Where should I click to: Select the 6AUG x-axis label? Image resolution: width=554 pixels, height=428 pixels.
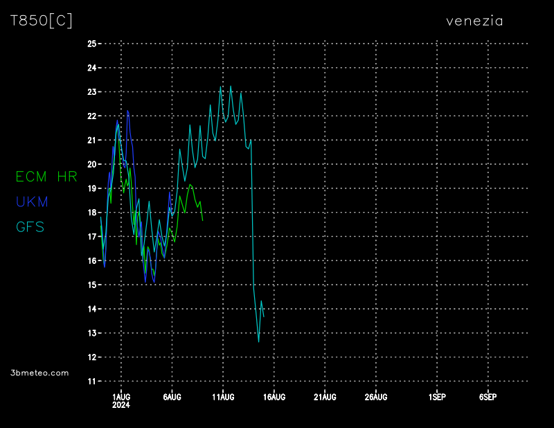coord(172,397)
